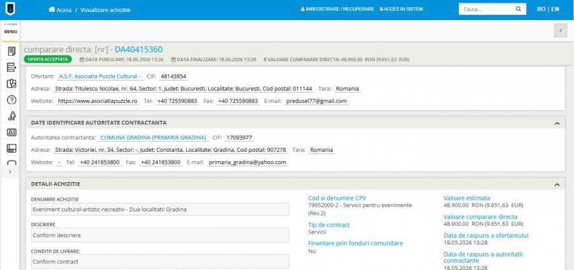Open the catalog grid sidebar icon
574x270 pixels.
pos(11,148)
